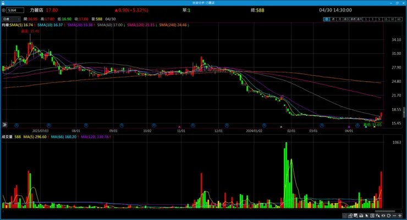407x220 pixels.
Task: Click the volume MA(66) 160.20 label
Action: click(x=65, y=137)
